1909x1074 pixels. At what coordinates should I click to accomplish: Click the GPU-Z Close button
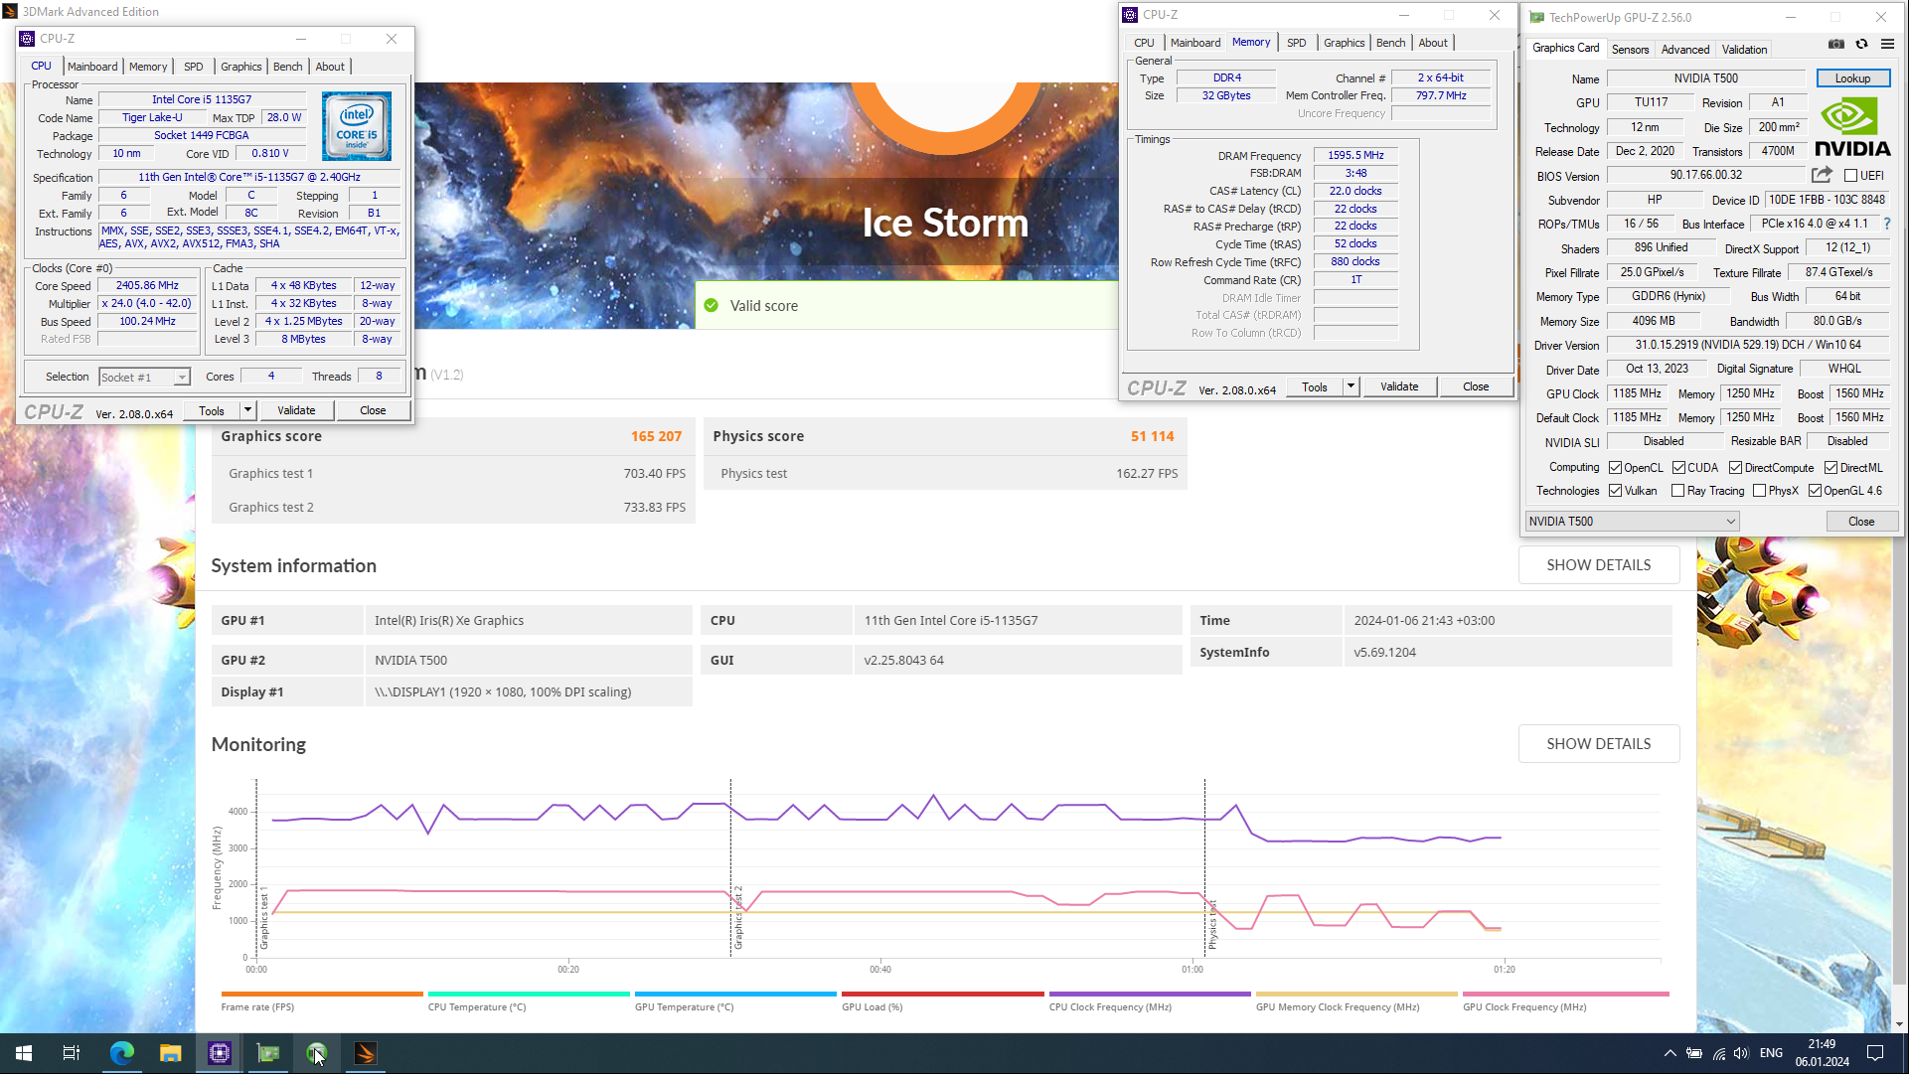(1861, 521)
